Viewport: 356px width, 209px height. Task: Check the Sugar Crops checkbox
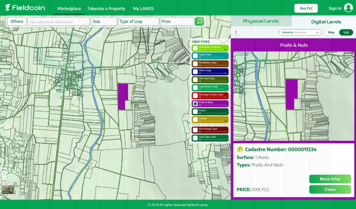195,56
